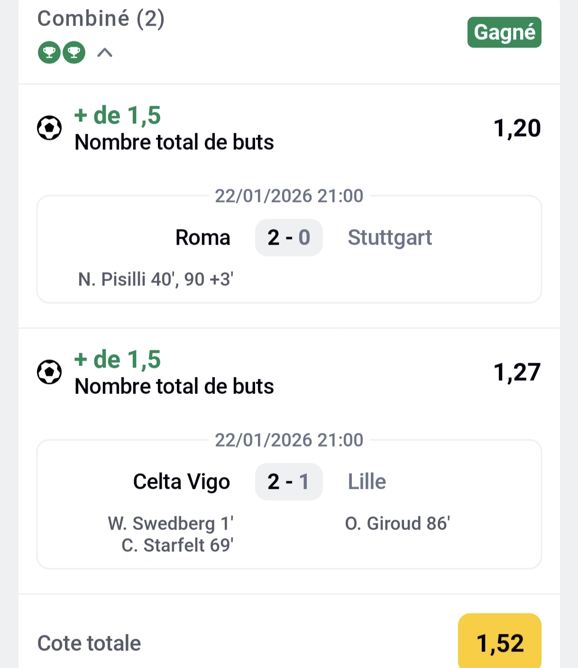Click the C. Starfelt 69' scorer text

coord(177,546)
